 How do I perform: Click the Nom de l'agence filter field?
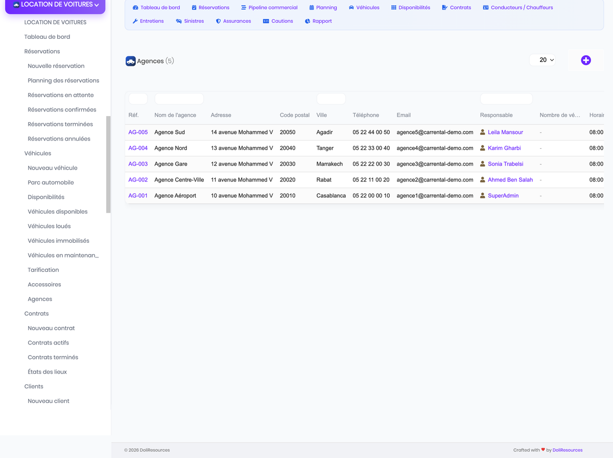(179, 99)
